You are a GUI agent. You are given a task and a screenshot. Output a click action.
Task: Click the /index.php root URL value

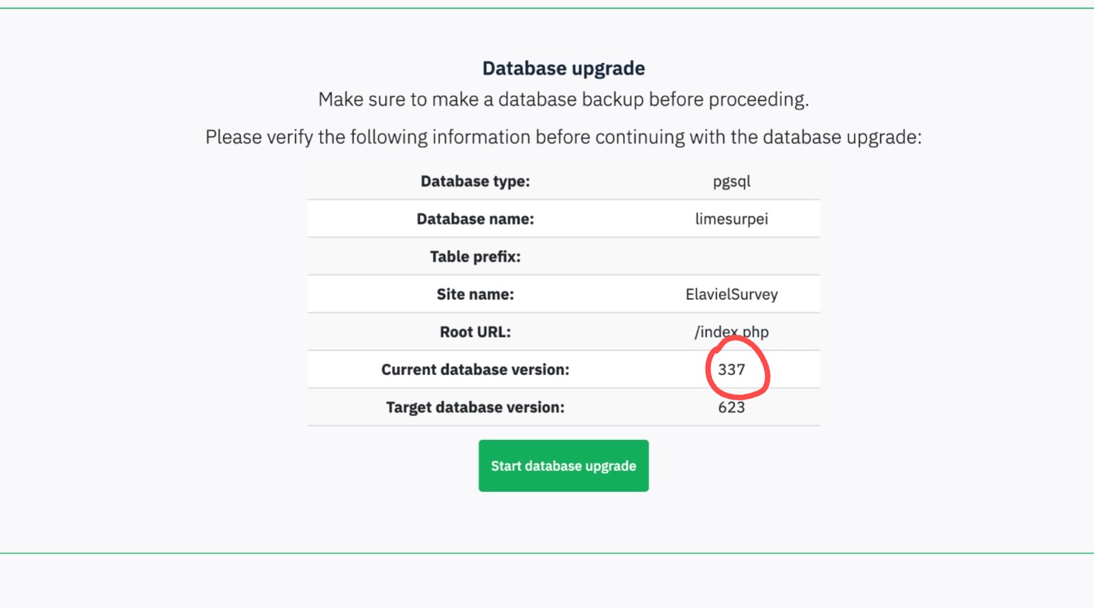tap(731, 332)
